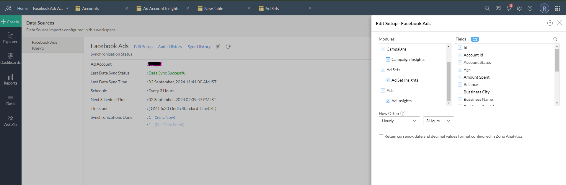566x185 pixels.
Task: Open the Audit History link
Action: [x=170, y=47]
